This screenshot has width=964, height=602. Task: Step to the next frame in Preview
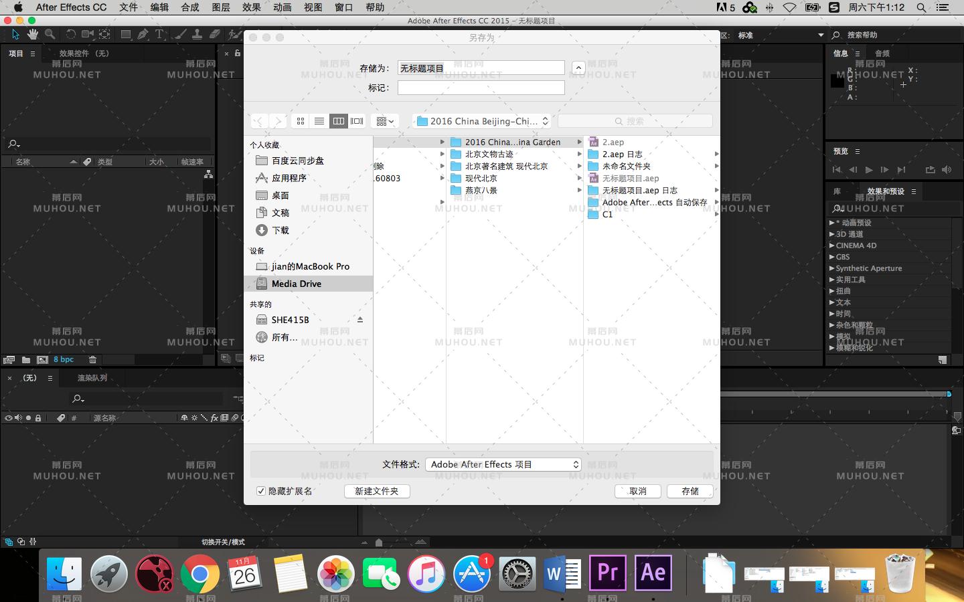[885, 170]
